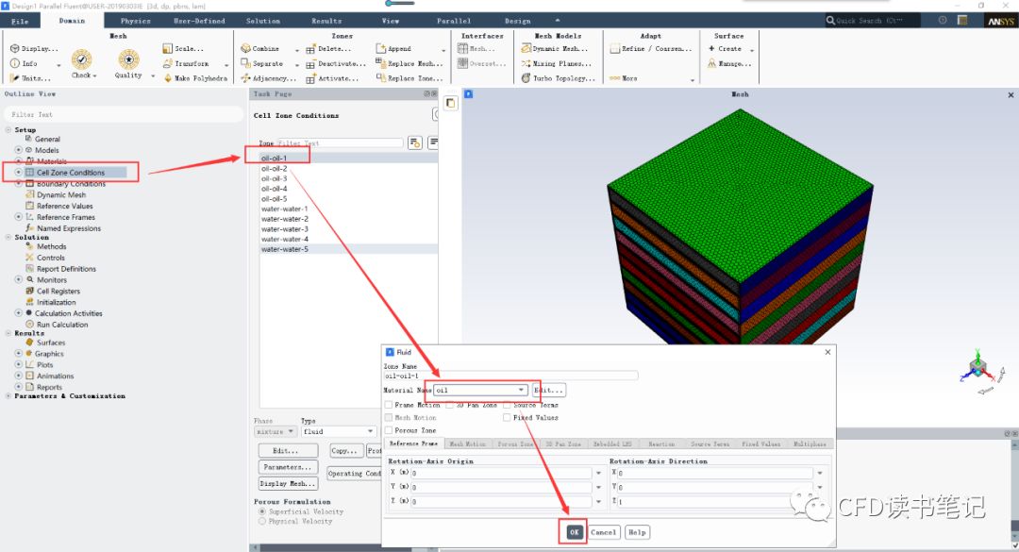
Task: Enable the Porous Zone checkbox
Action: pyautogui.click(x=389, y=430)
